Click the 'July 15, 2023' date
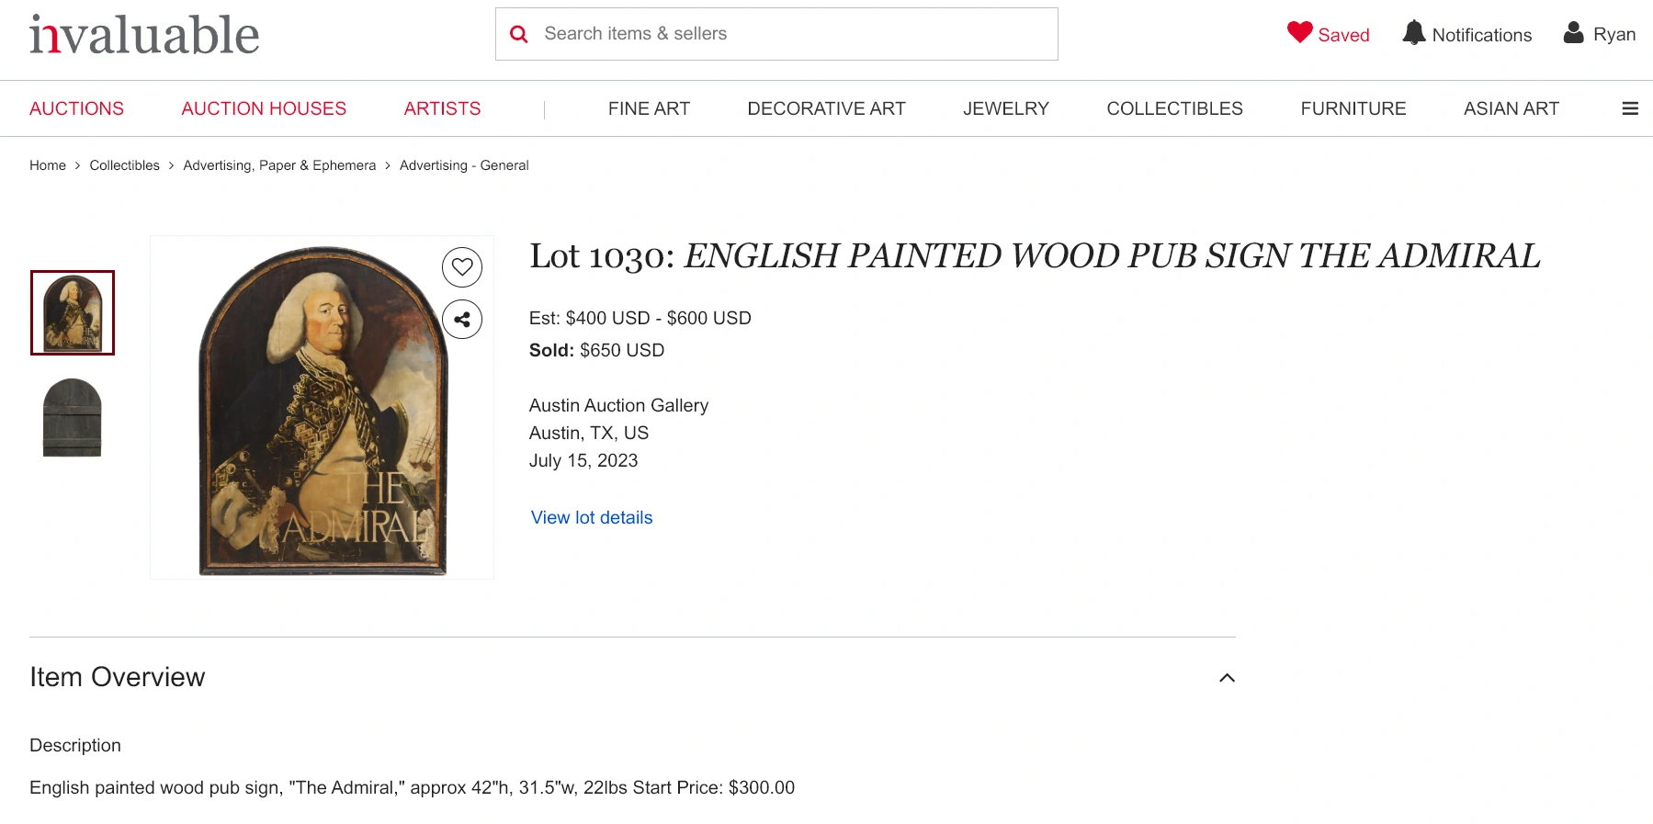This screenshot has height=824, width=1653. point(583,460)
